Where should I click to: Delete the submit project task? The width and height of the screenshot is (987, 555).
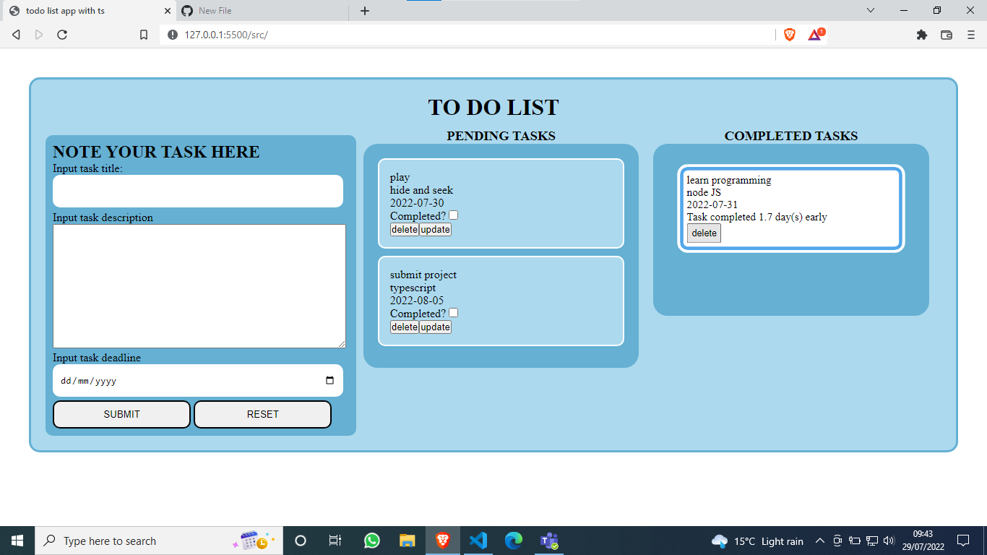(405, 327)
